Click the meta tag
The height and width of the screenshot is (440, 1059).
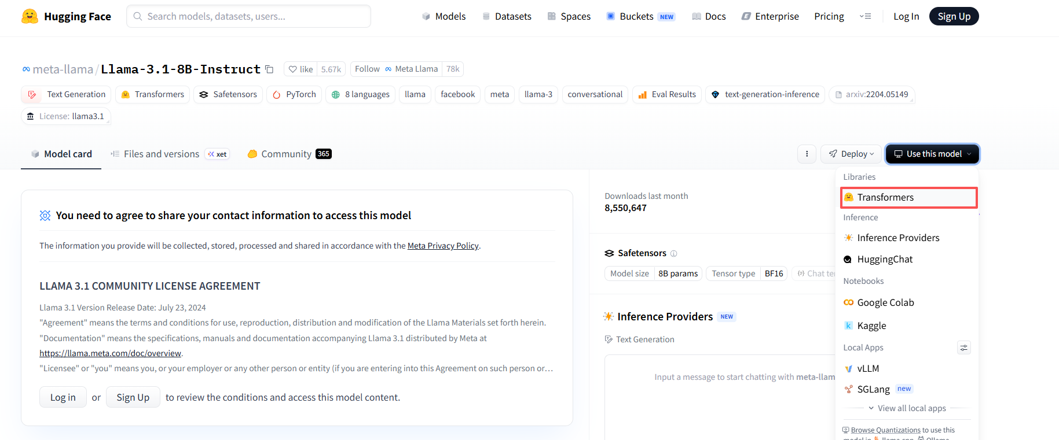[500, 94]
